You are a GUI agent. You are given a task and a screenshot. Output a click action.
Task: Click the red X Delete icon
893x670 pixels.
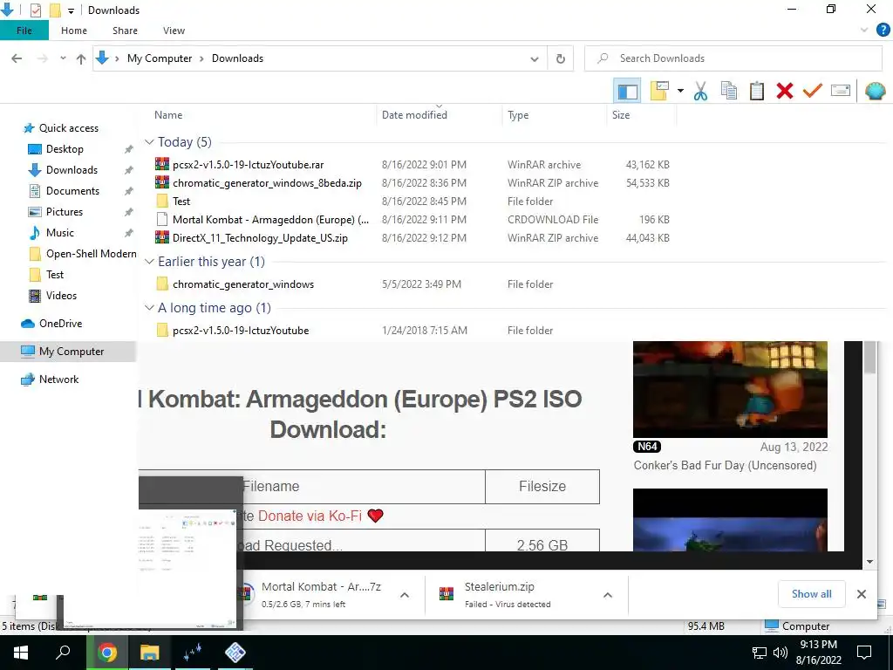pyautogui.click(x=784, y=91)
